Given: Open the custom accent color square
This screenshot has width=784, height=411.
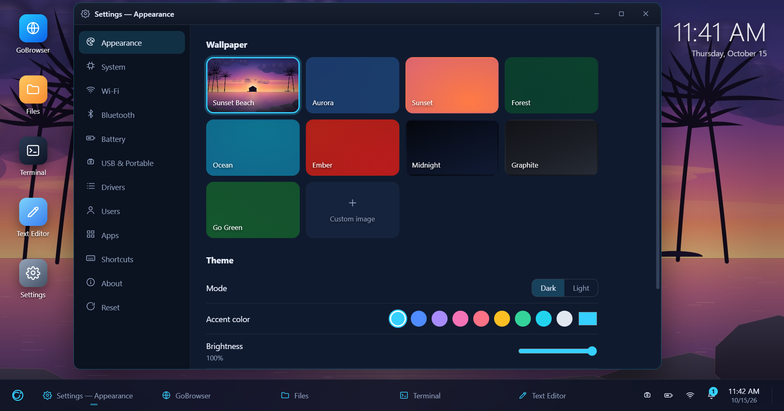Looking at the screenshot, I should pos(588,319).
